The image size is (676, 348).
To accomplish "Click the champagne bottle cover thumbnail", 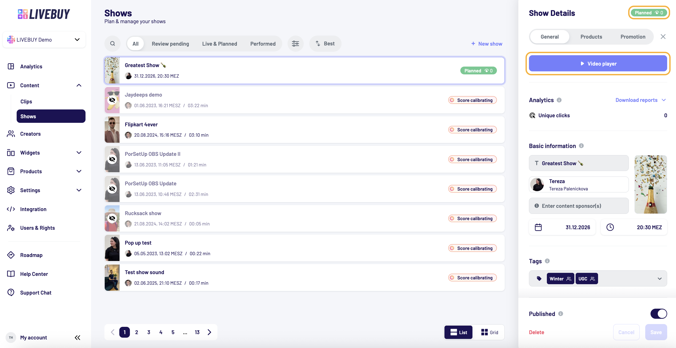I will click(651, 184).
